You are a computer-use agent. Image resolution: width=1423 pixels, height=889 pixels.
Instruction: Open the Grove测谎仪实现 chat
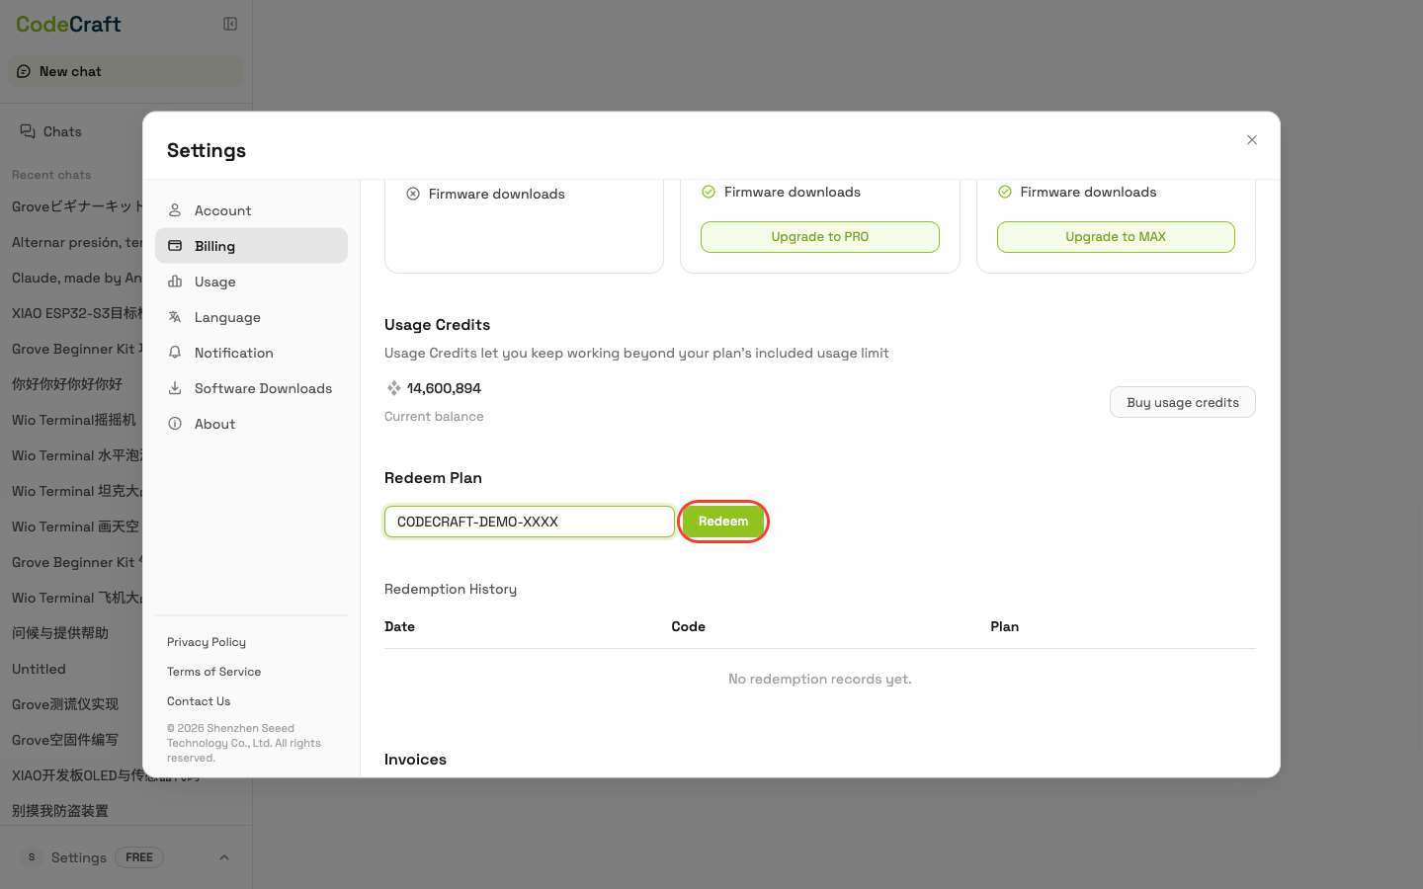(65, 704)
